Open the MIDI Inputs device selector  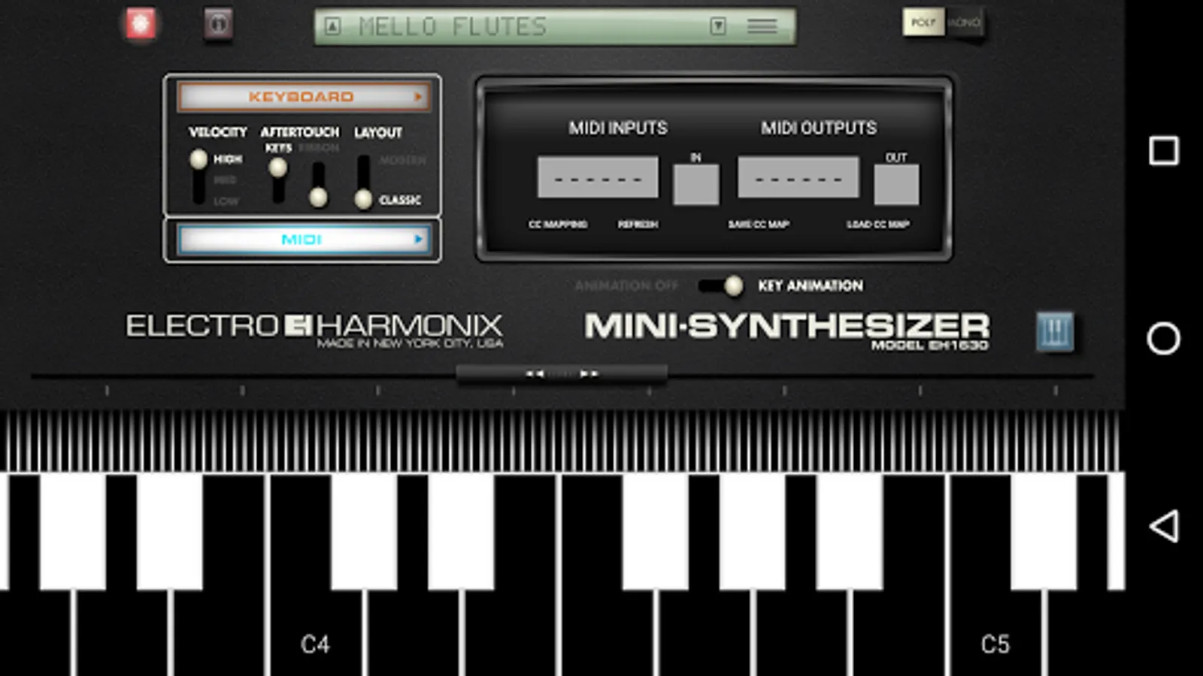[598, 177]
